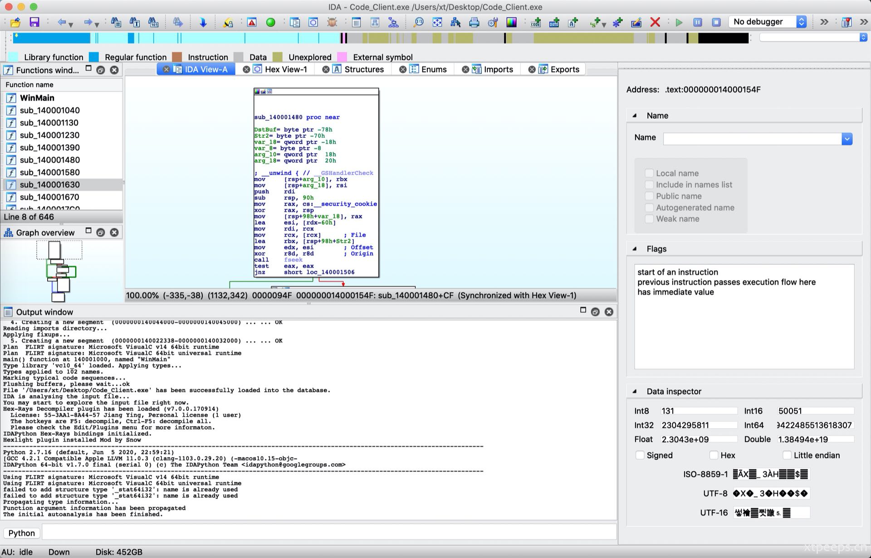Click the printer icon to print graph
This screenshot has width=871, height=558.
pos(474,22)
